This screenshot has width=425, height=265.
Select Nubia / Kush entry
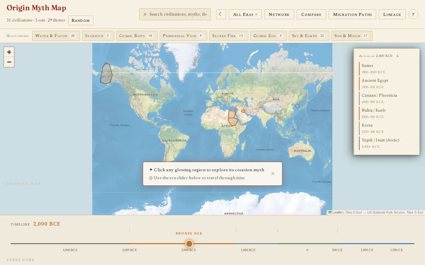point(387,113)
